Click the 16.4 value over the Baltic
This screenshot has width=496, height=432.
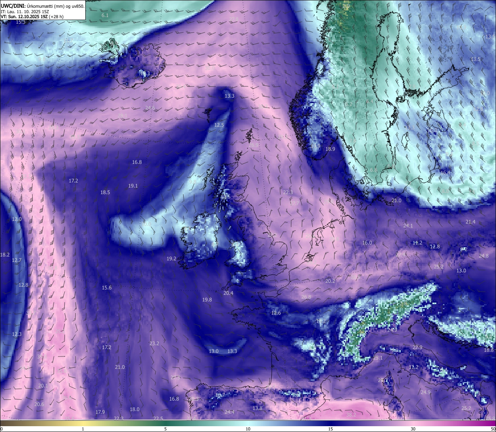(445, 172)
